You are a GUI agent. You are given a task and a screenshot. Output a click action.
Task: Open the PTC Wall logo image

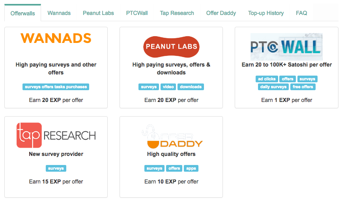[286, 47]
